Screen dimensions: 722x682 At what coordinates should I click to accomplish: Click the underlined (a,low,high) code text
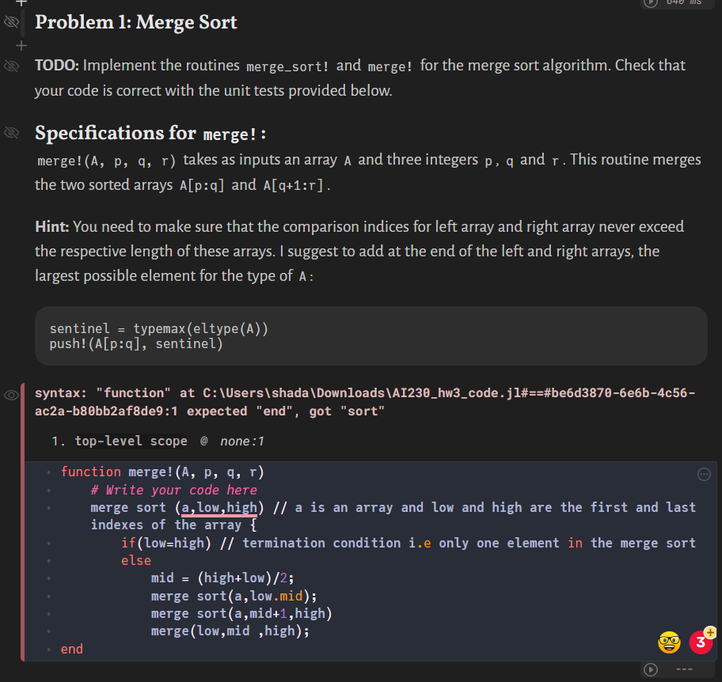pyautogui.click(x=219, y=507)
